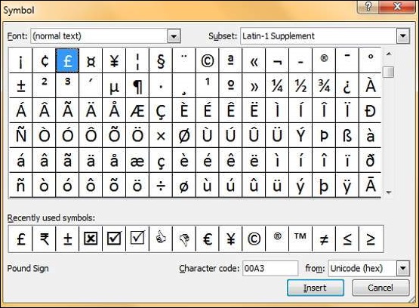This screenshot has width=419, height=308.
Task: Select the degree sign ° in the grid
Action: (x=371, y=60)
